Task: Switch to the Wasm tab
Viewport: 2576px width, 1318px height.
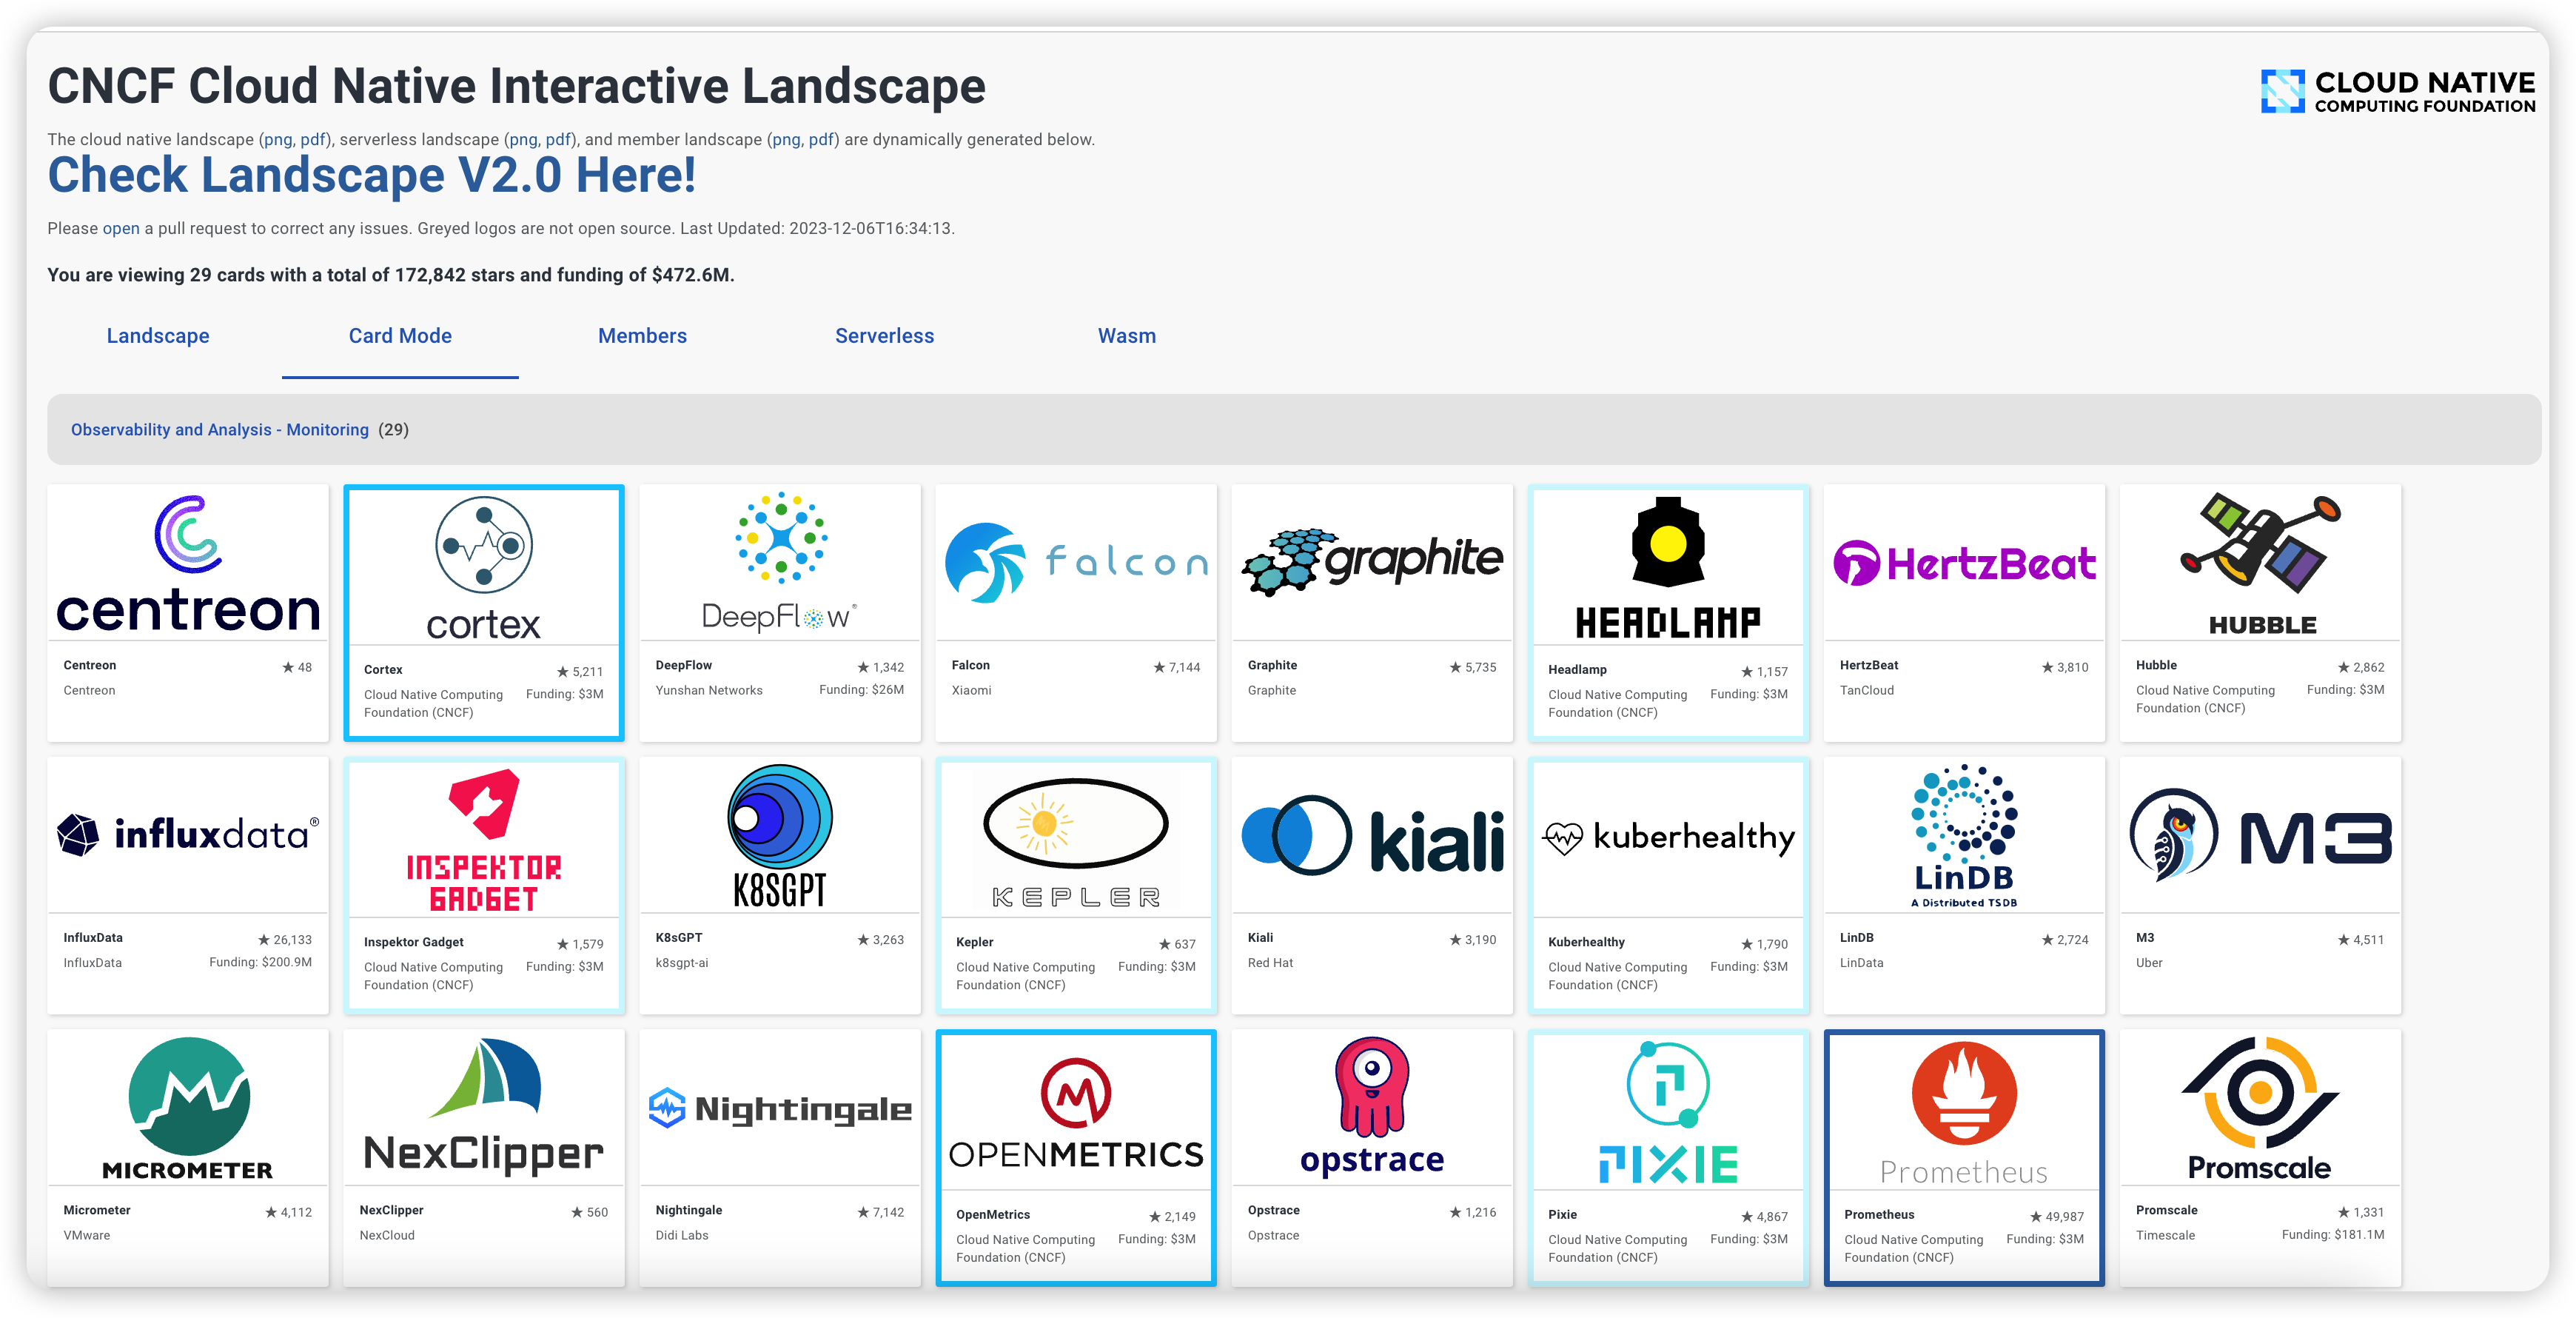Action: coord(1126,336)
